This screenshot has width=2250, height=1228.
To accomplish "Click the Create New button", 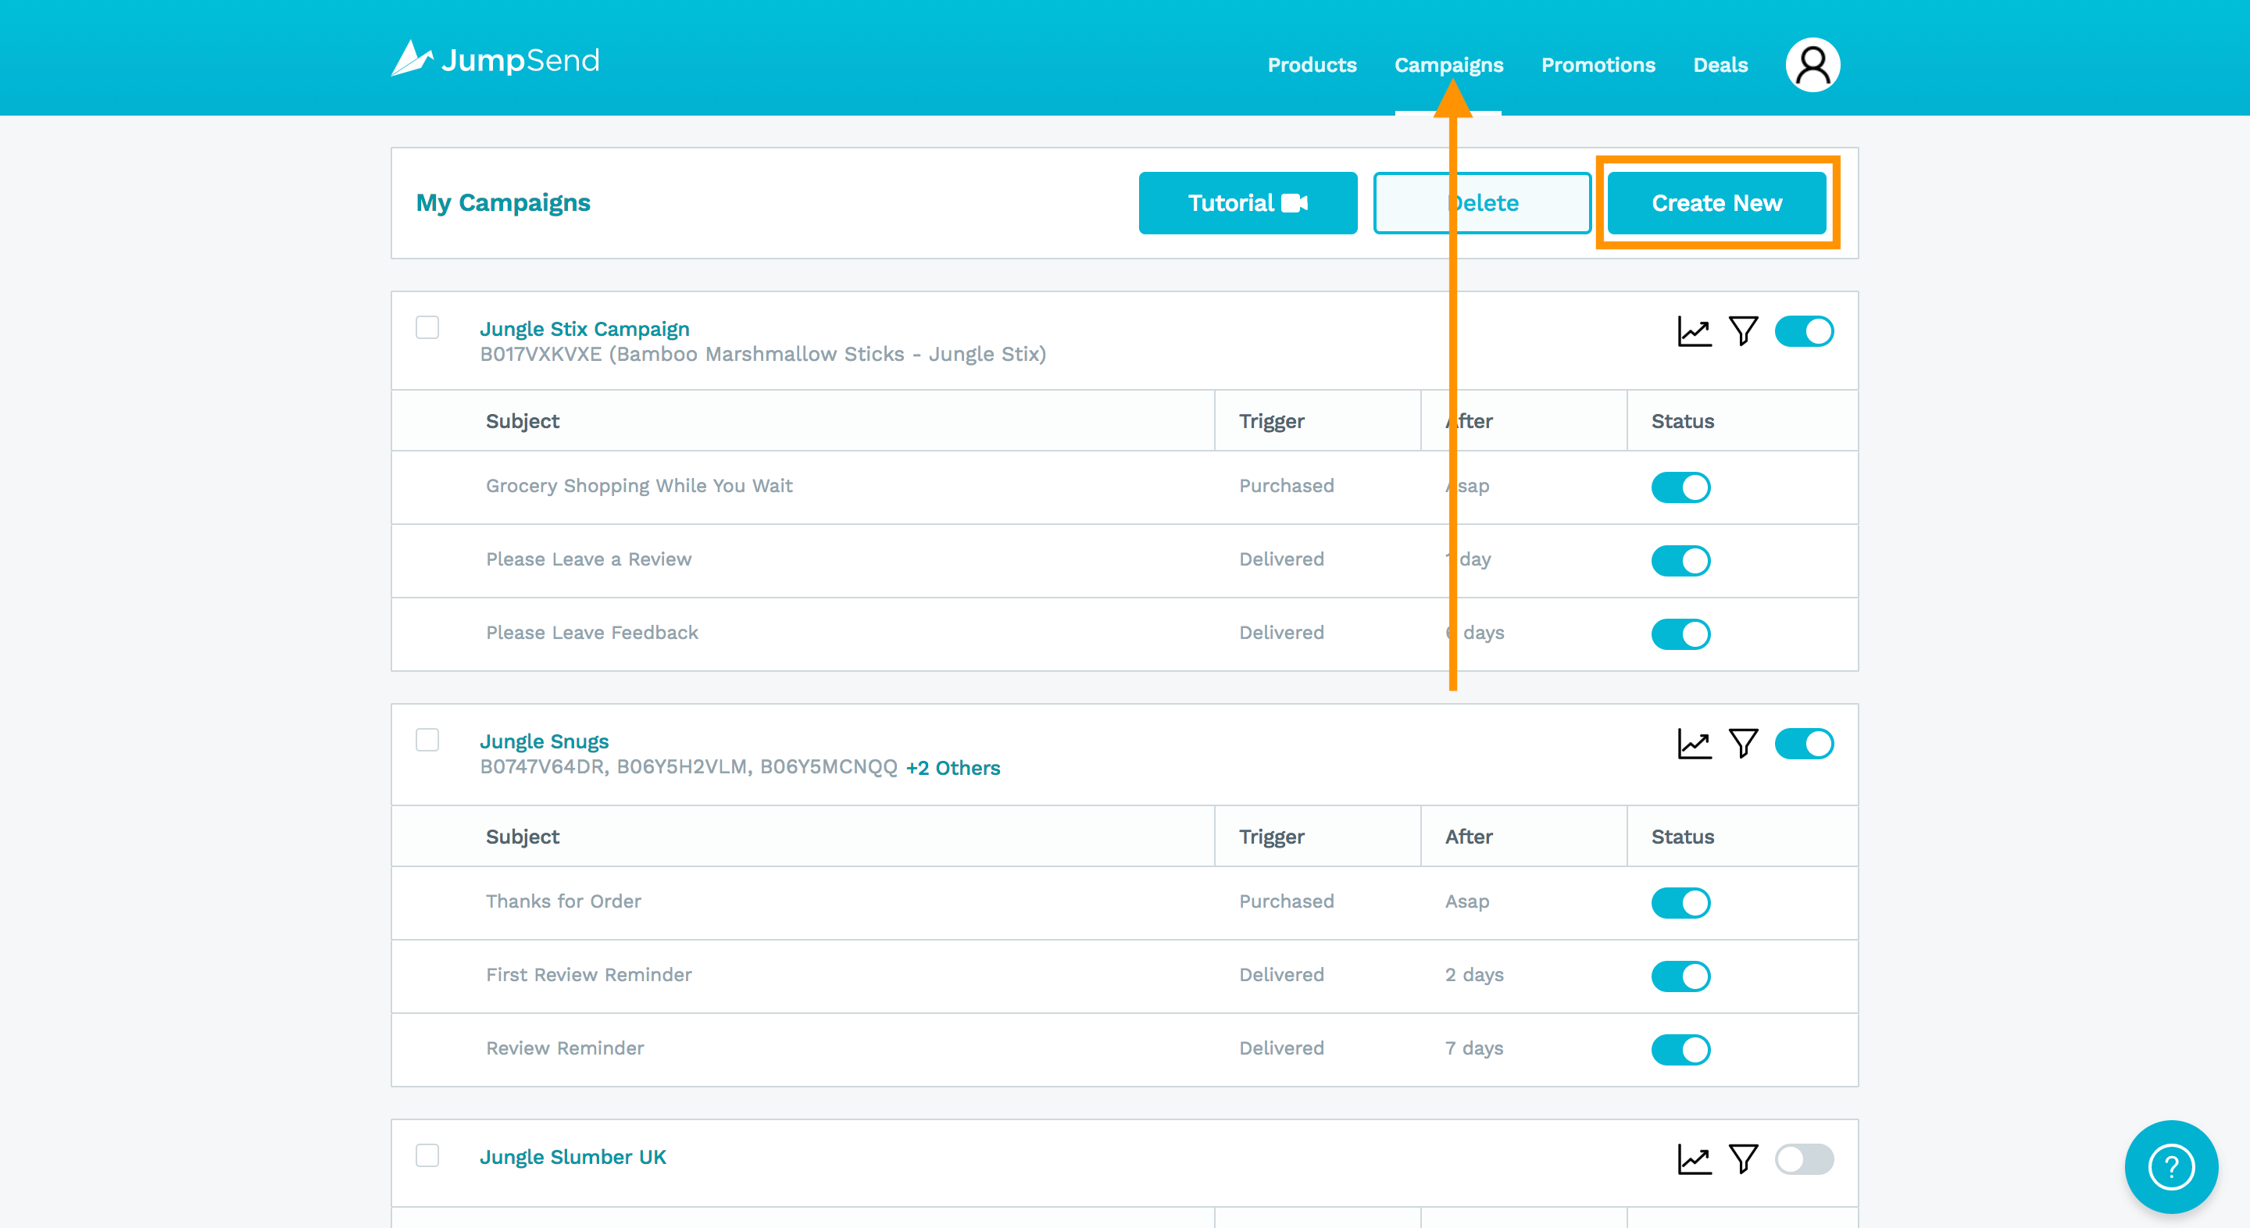I will click(1716, 202).
